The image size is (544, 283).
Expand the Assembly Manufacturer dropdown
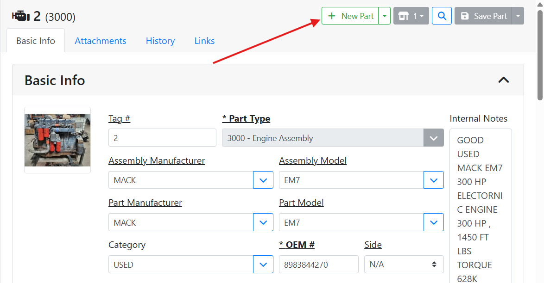click(x=263, y=180)
